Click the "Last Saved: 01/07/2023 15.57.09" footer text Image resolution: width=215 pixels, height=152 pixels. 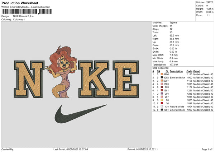pos(71,149)
